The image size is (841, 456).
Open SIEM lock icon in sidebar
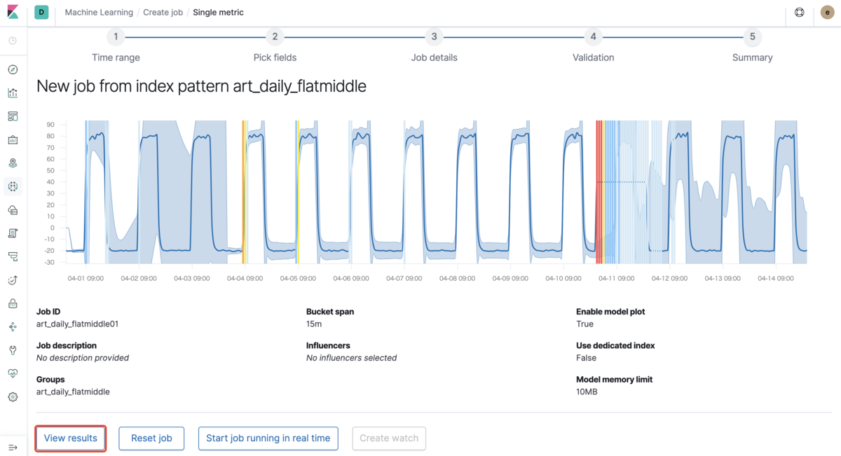coord(13,303)
